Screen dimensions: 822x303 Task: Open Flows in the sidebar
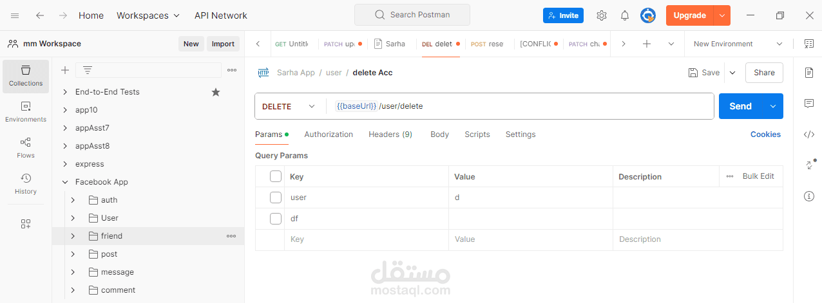(x=26, y=148)
